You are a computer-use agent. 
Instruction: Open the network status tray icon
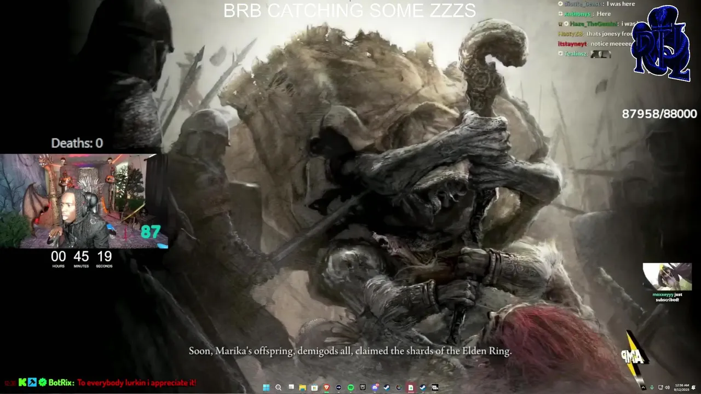660,387
